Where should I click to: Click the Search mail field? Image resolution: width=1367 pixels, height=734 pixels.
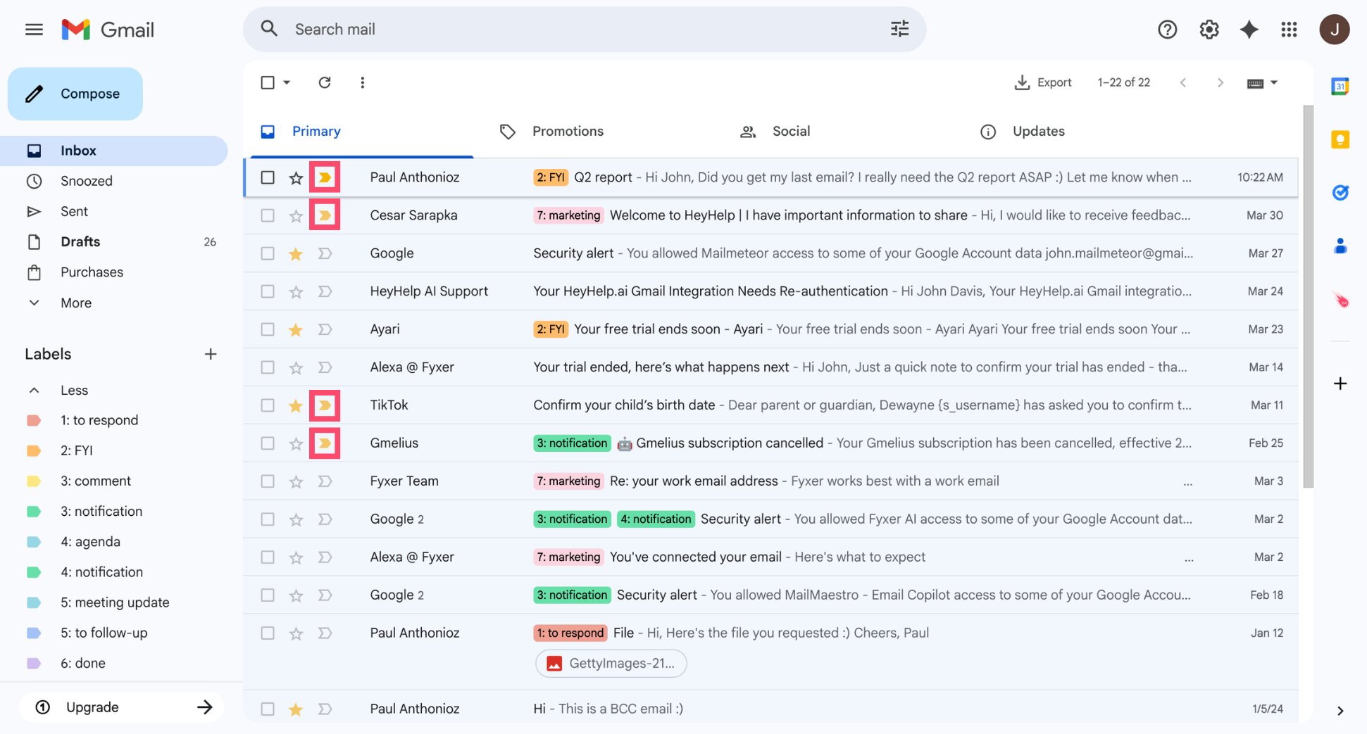[585, 29]
